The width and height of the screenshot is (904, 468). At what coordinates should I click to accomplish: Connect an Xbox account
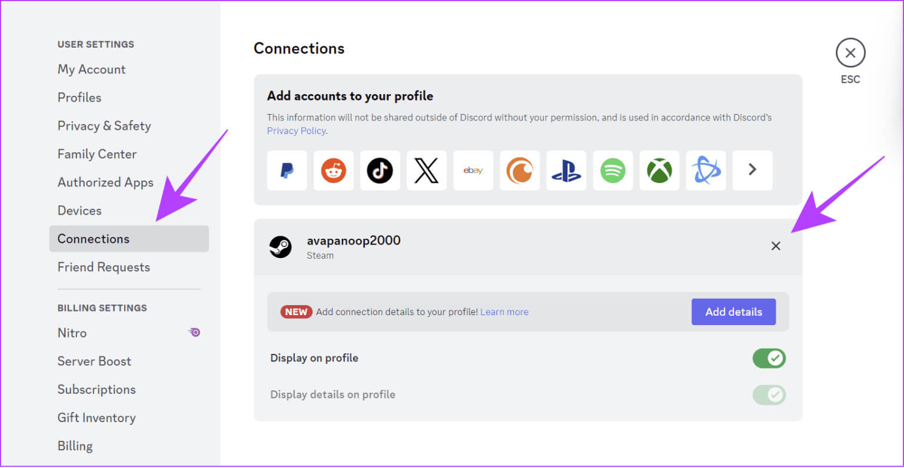(x=659, y=171)
